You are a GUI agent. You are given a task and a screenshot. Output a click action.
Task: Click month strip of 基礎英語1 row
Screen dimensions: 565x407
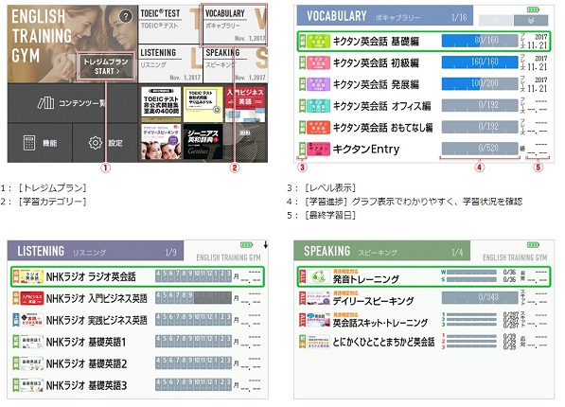(x=193, y=341)
